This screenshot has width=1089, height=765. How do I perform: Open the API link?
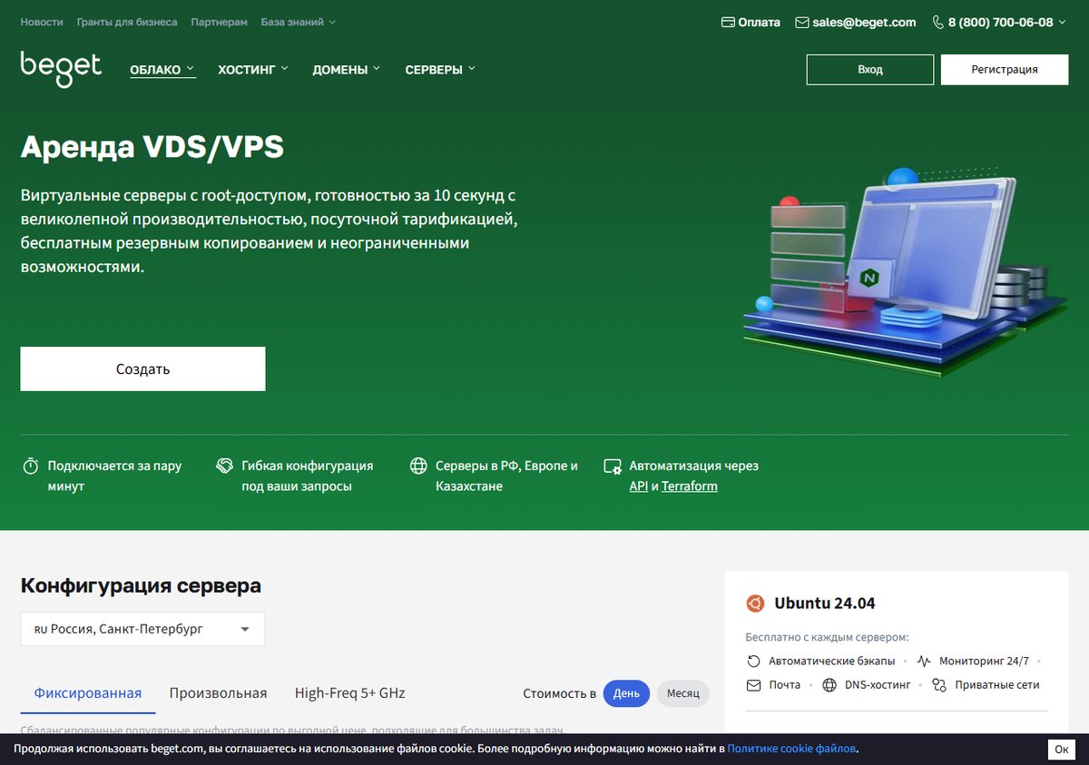tap(639, 486)
